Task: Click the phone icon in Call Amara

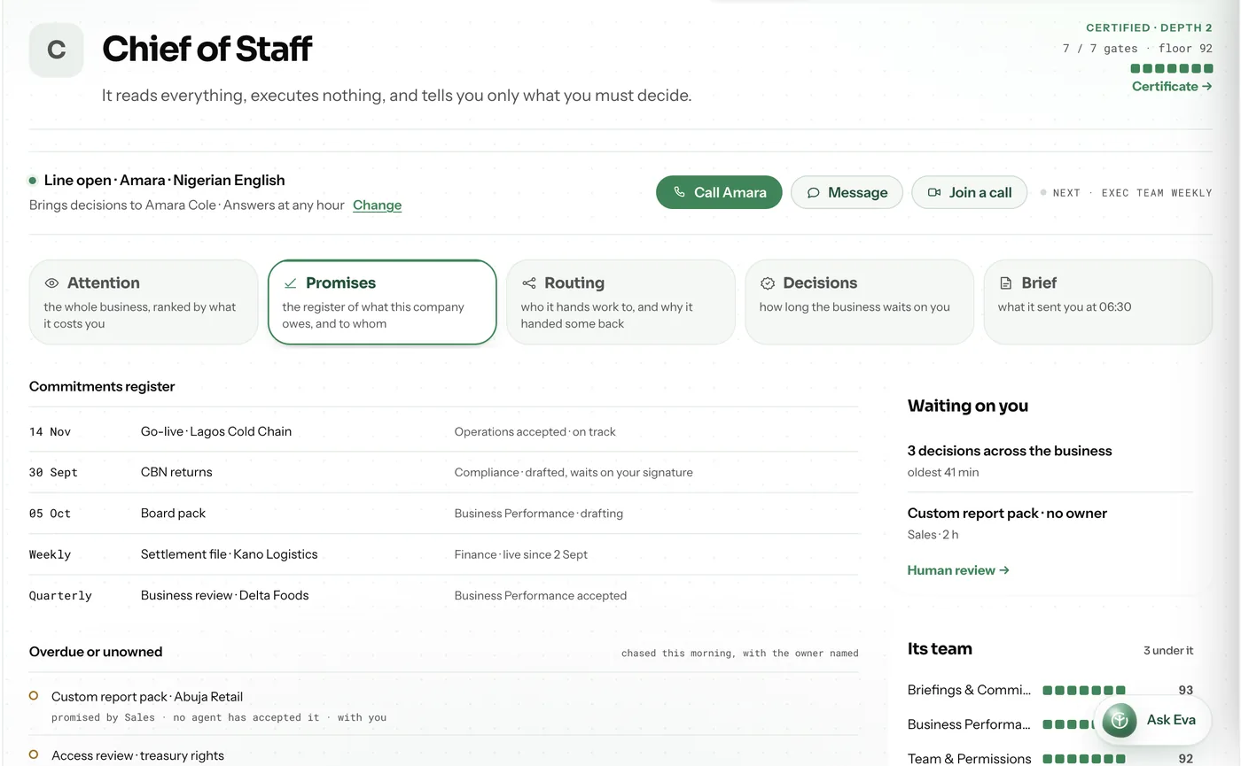Action: (x=679, y=192)
